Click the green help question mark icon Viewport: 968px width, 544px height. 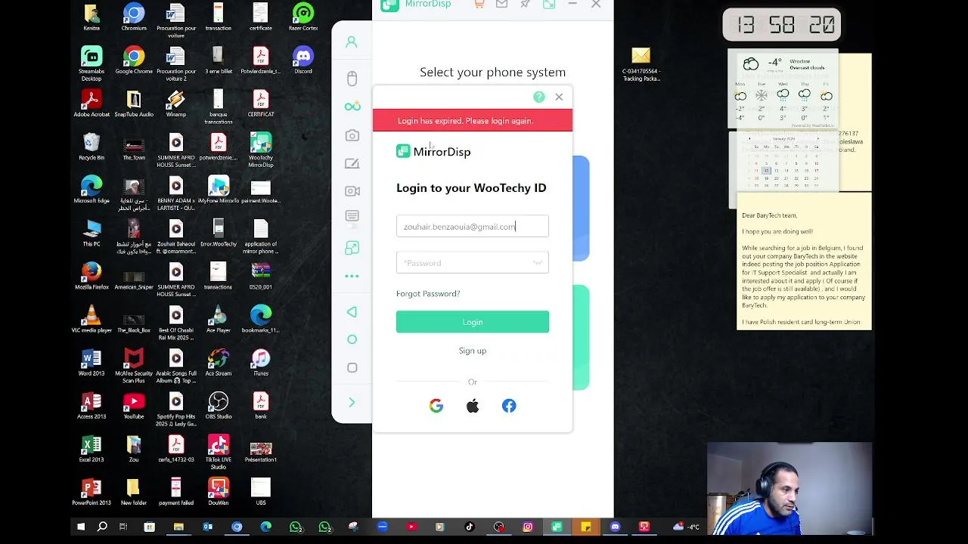click(x=538, y=97)
